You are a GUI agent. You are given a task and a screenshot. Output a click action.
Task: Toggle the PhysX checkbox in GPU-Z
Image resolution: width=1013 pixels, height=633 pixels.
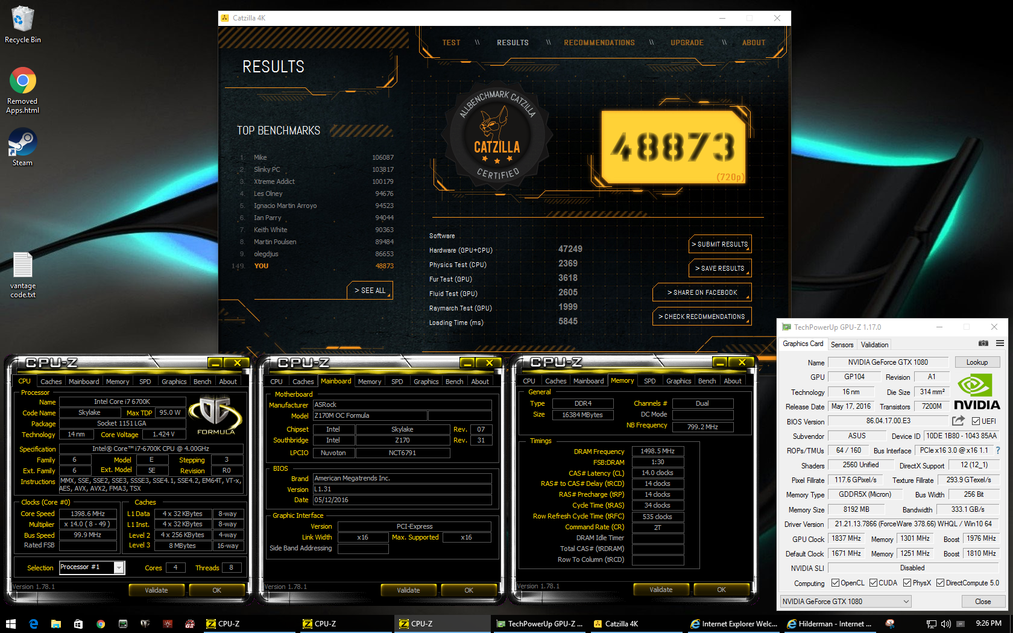[907, 583]
